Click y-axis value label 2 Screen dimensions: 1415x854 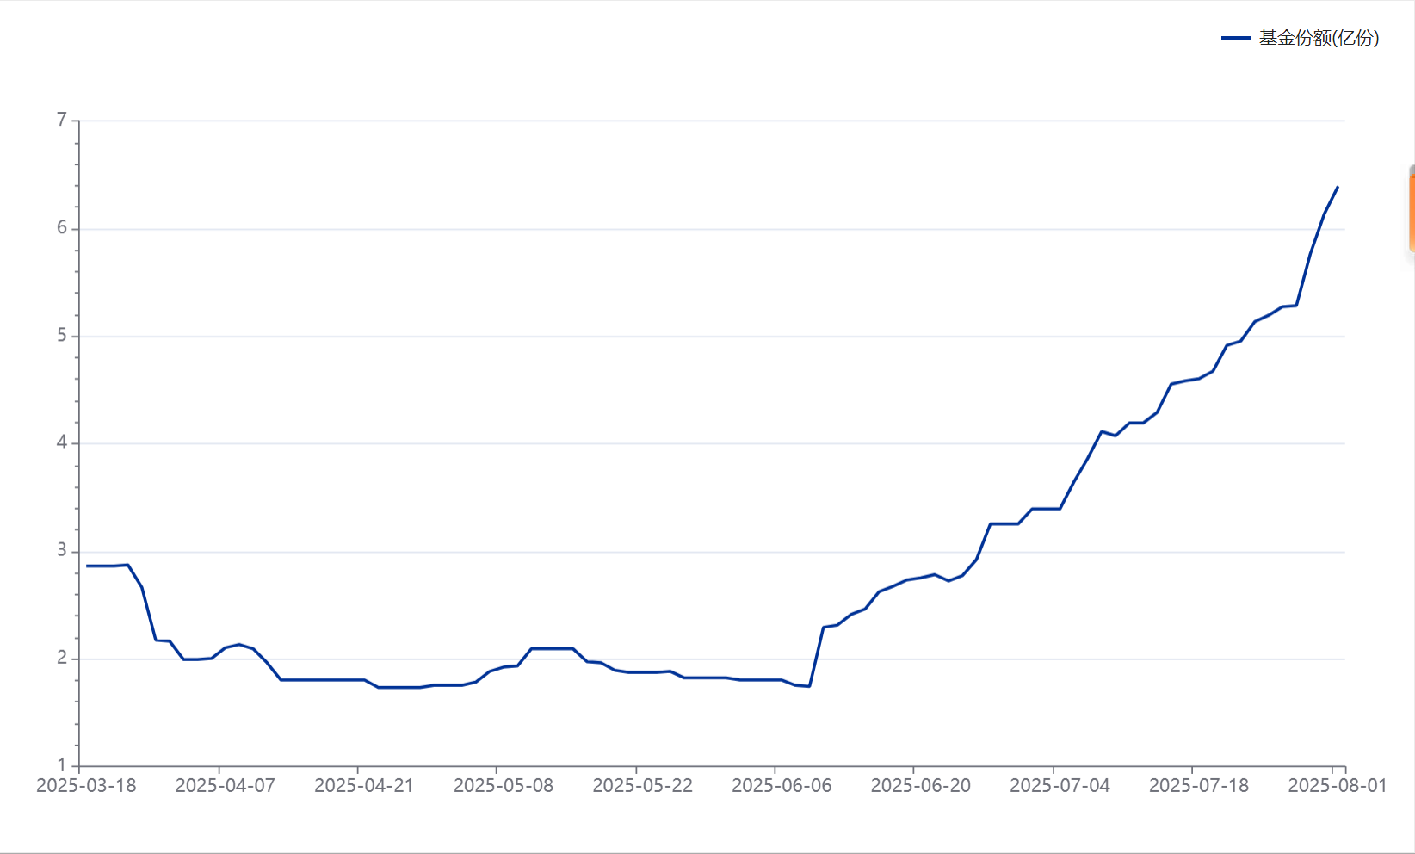(x=62, y=658)
